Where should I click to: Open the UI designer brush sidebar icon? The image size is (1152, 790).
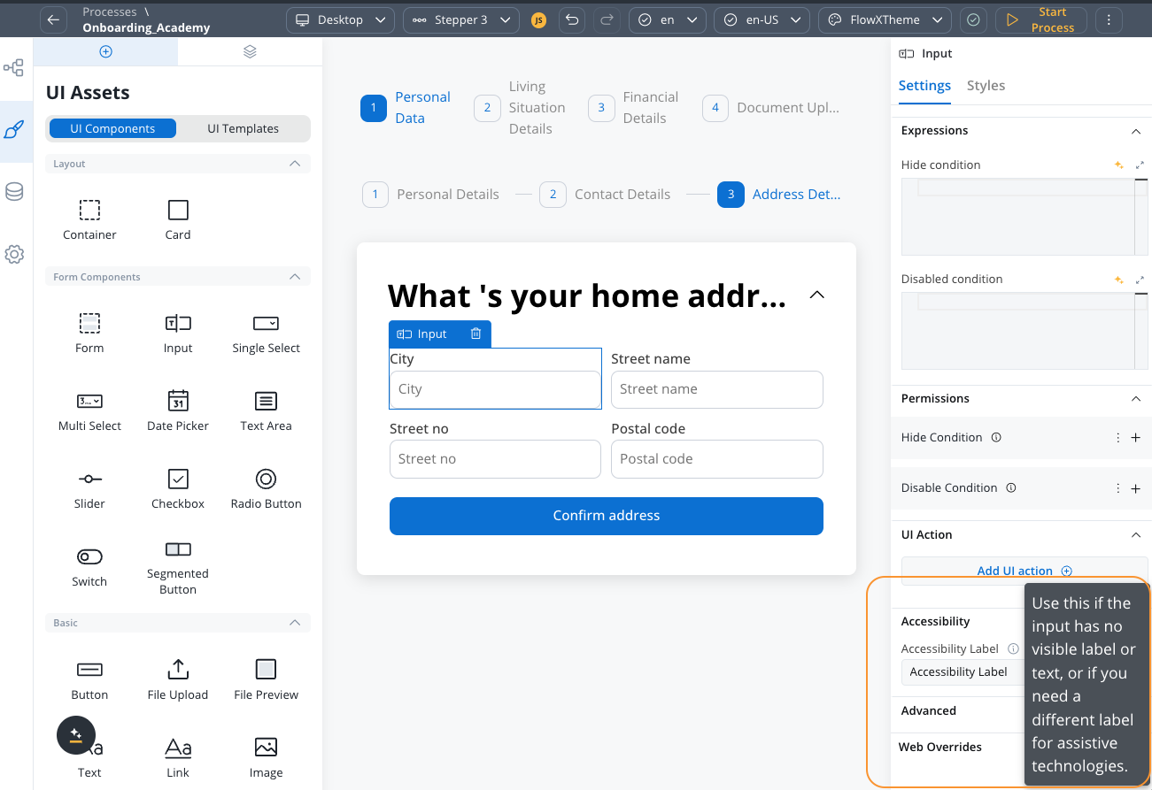pyautogui.click(x=14, y=130)
